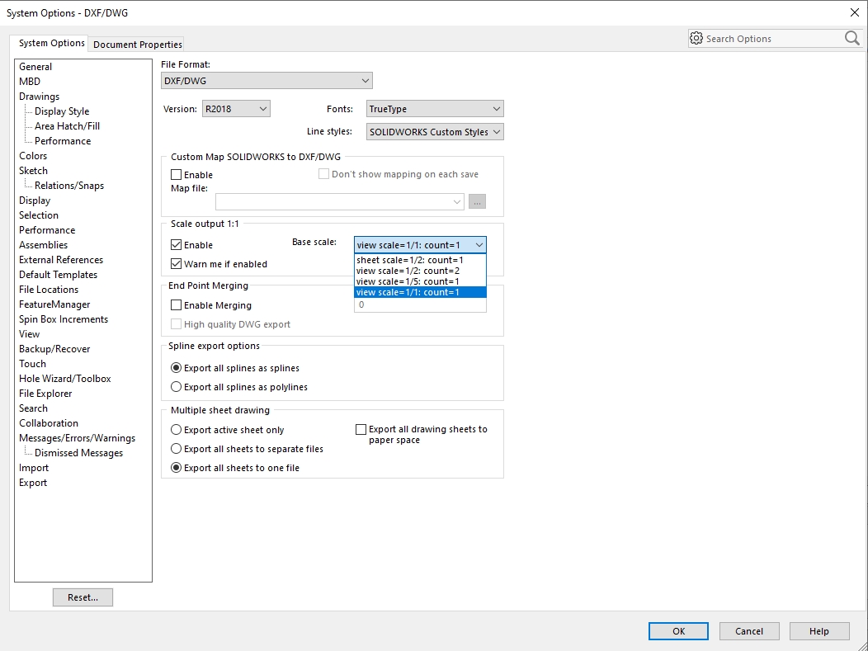Click the gear icon in the search box
868x651 pixels.
696,39
